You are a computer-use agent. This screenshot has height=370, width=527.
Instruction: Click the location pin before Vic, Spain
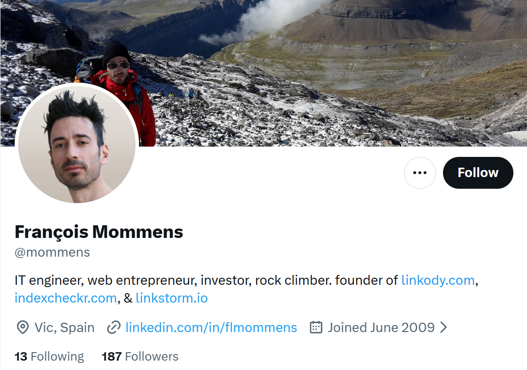tap(22, 327)
